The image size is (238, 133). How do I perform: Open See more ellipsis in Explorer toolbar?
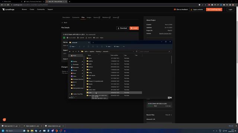pos(124,47)
